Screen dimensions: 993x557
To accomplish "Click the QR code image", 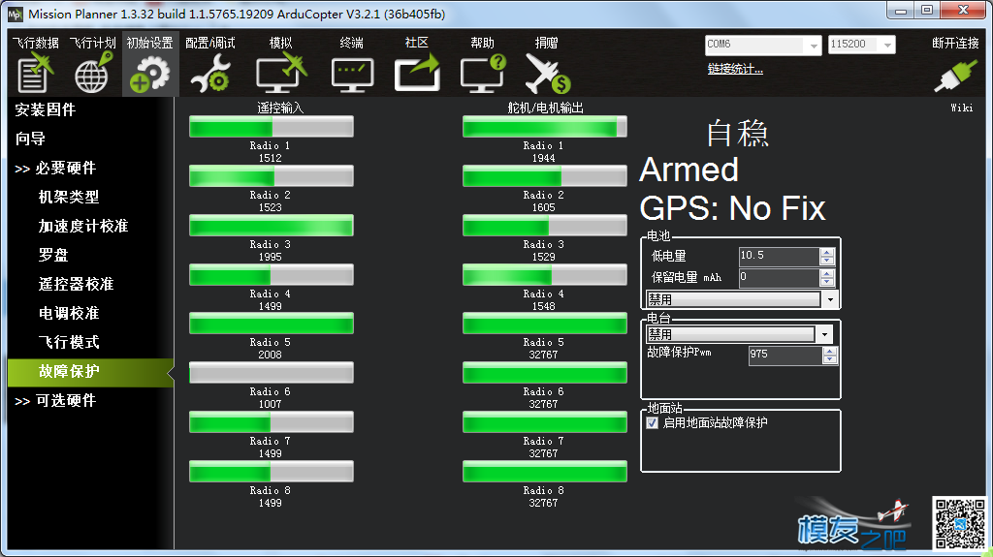I will click(960, 523).
